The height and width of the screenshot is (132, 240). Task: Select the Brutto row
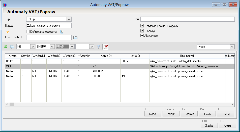pyautogui.click(x=120, y=61)
